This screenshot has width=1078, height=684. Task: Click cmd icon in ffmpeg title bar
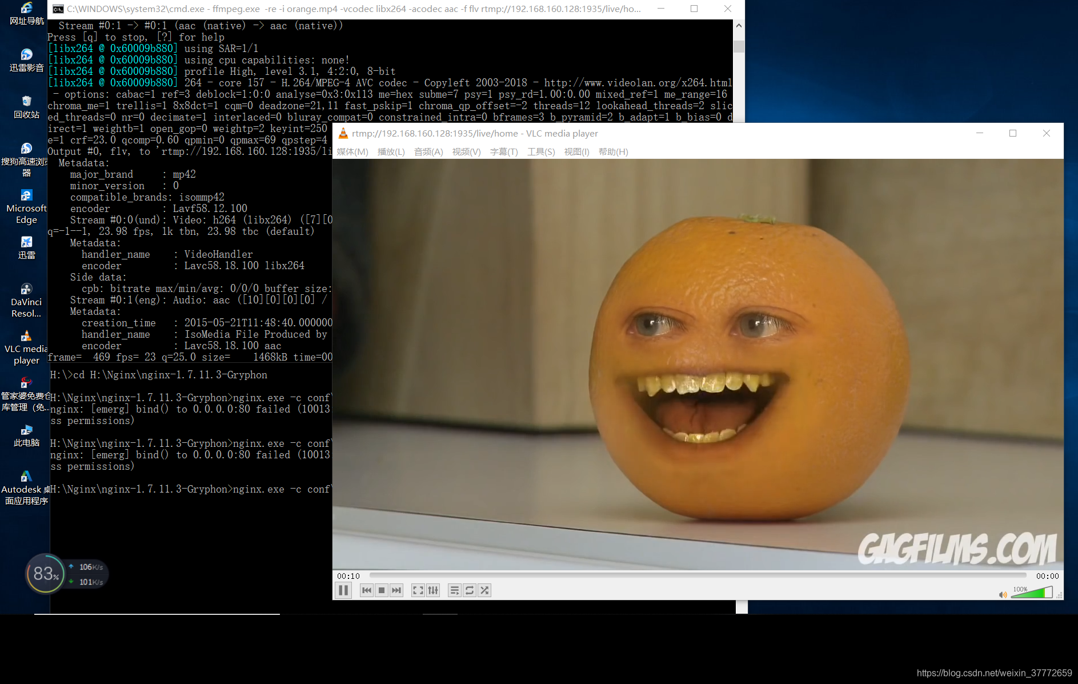pyautogui.click(x=58, y=9)
